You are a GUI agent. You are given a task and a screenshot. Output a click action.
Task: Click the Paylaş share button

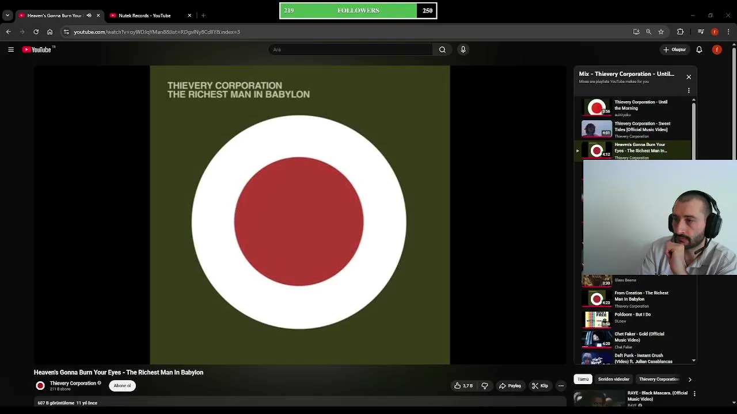(510, 386)
